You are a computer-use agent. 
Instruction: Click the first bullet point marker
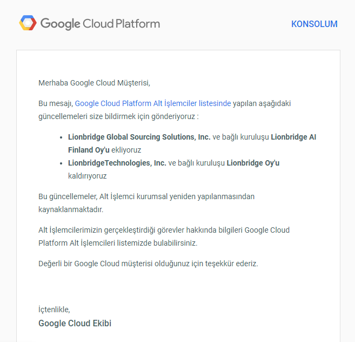pyautogui.click(x=61, y=137)
